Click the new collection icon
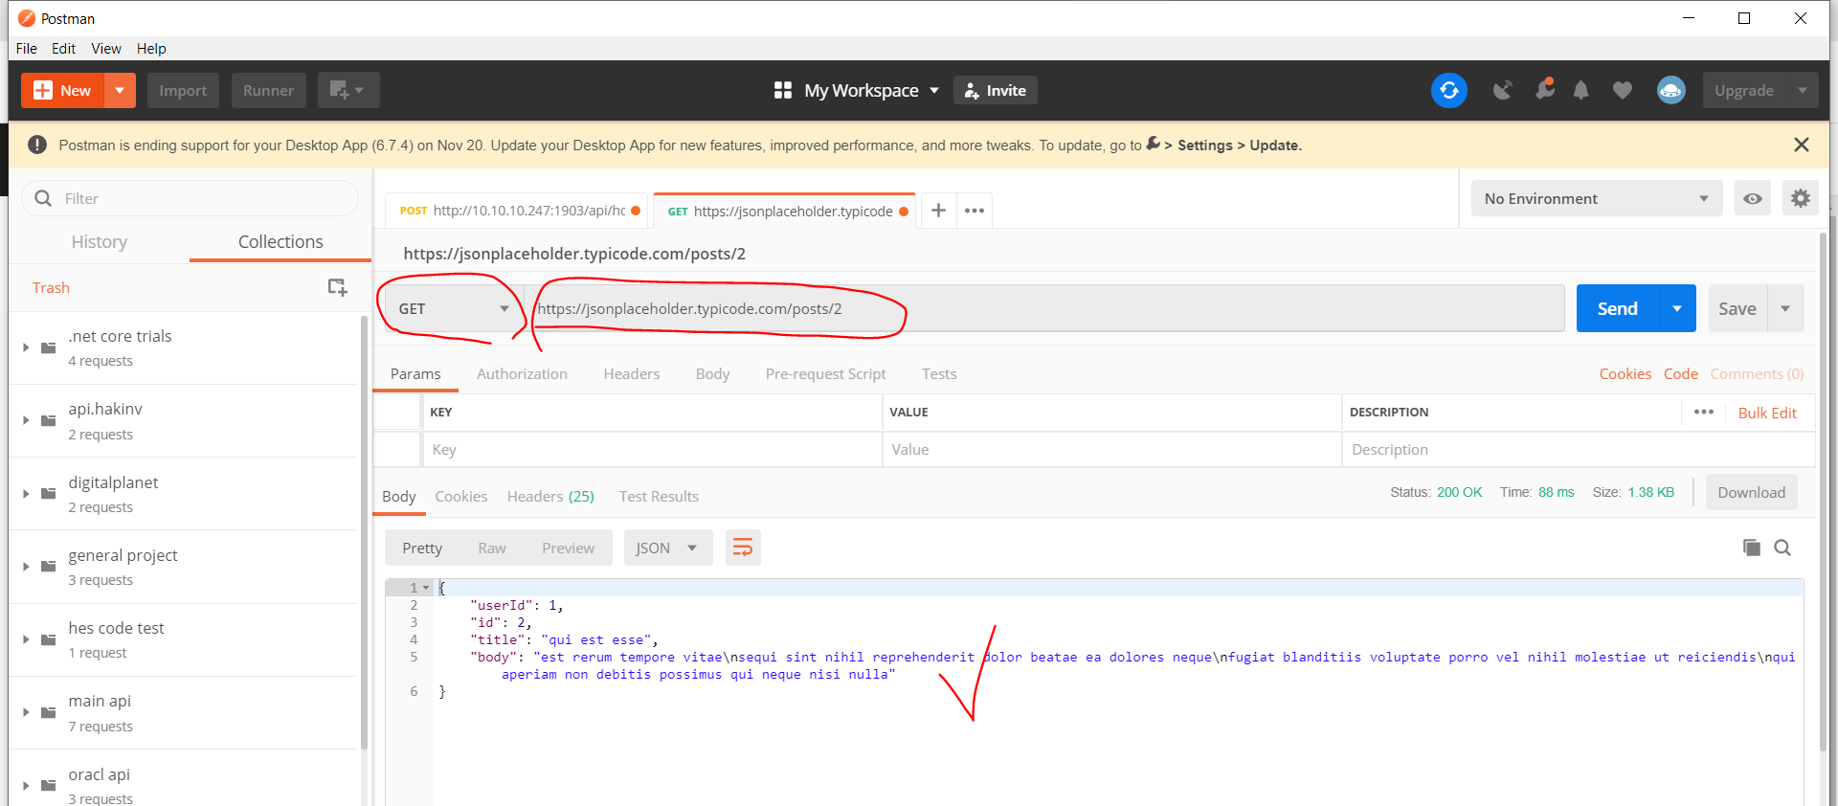Screen dimensions: 1838x806 pos(337,287)
